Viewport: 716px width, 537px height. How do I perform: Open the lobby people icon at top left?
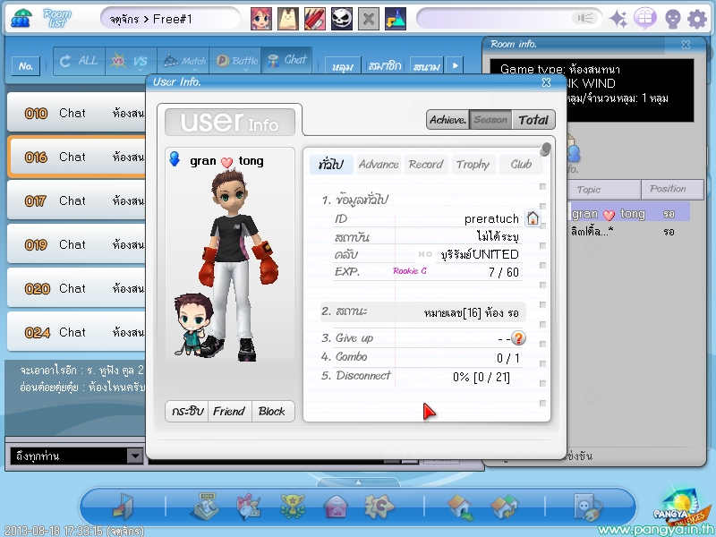pos(21,18)
